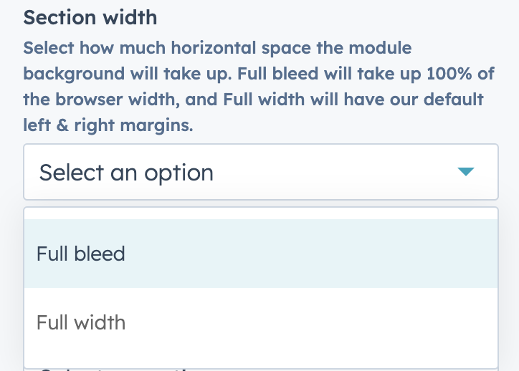Click the Section width heading label
Image resolution: width=519 pixels, height=371 pixels.
click(x=90, y=16)
